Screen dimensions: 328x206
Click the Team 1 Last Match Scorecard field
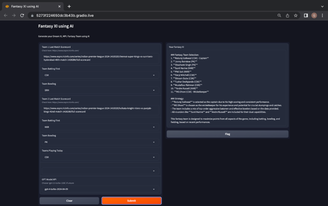coord(100,58)
